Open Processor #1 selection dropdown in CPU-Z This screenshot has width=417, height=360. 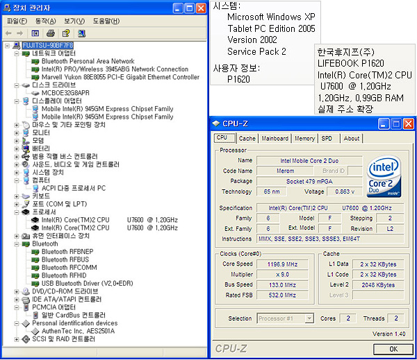pyautogui.click(x=309, y=318)
